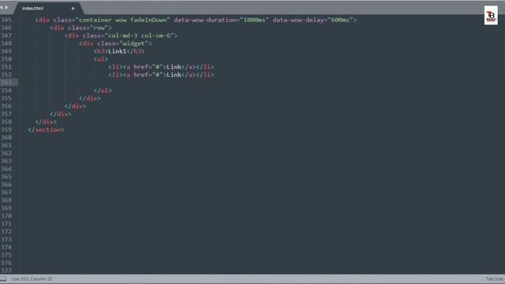
Task: Click the opening ul tag on line 350
Action: pyautogui.click(x=101, y=59)
